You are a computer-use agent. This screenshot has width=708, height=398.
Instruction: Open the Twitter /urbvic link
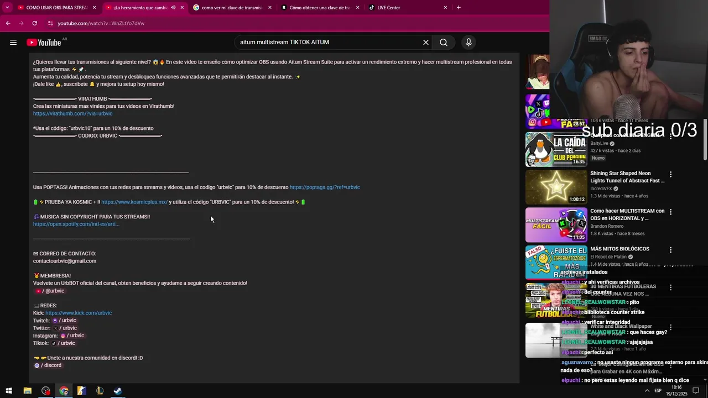(65, 328)
